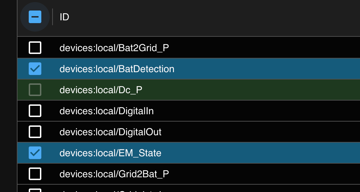Tick the checkbox for Dc_P
Viewport: 360px width, 192px height.
pos(35,90)
